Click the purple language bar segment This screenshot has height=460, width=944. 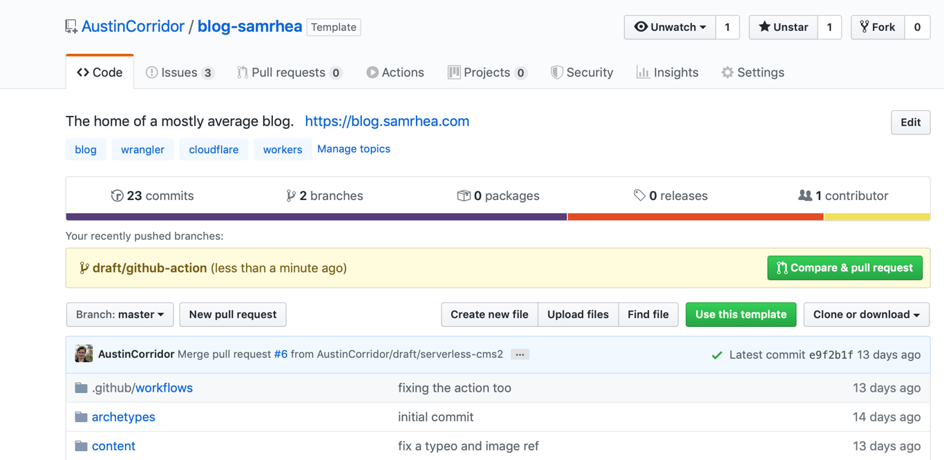(316, 217)
